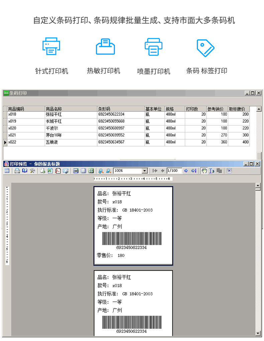Click the dot-matrix printer icon 针式打印机
Viewport: 264px width, 341px height.
tap(51, 46)
